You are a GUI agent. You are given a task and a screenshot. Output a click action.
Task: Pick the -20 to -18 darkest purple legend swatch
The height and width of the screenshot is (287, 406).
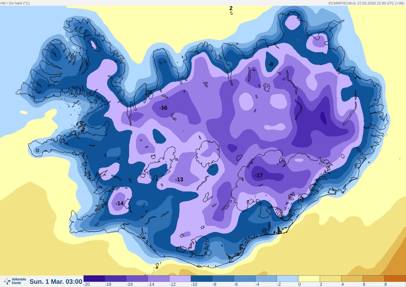coord(94,278)
